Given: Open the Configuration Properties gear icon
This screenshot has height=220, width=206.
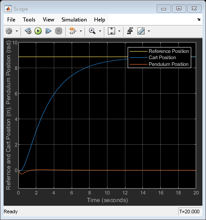Looking at the screenshot, I should pos(9,31).
